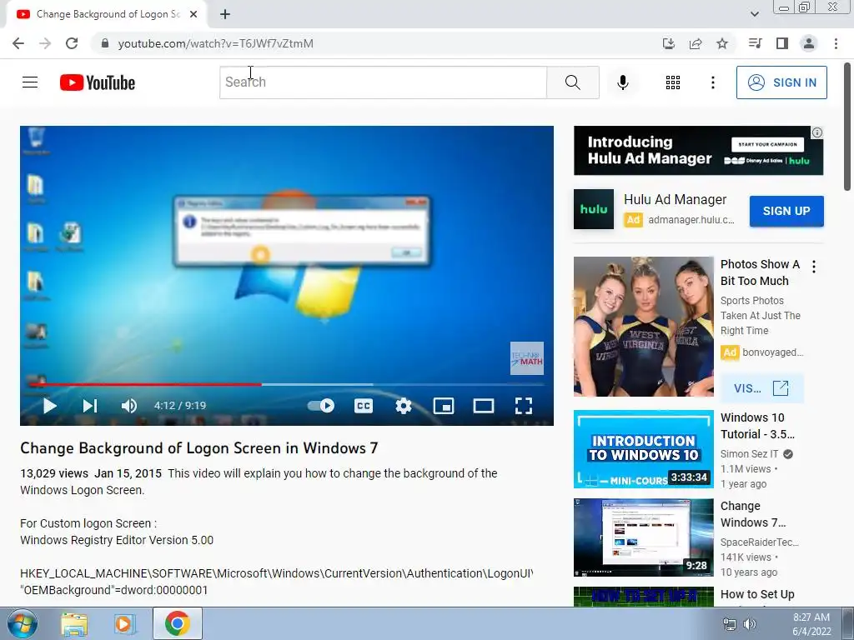Click the taskbar volume speaker icon
Screen dimensions: 854x640
(x=750, y=624)
